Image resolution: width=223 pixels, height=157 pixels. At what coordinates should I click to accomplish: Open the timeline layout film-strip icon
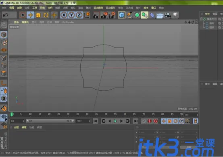point(196,121)
